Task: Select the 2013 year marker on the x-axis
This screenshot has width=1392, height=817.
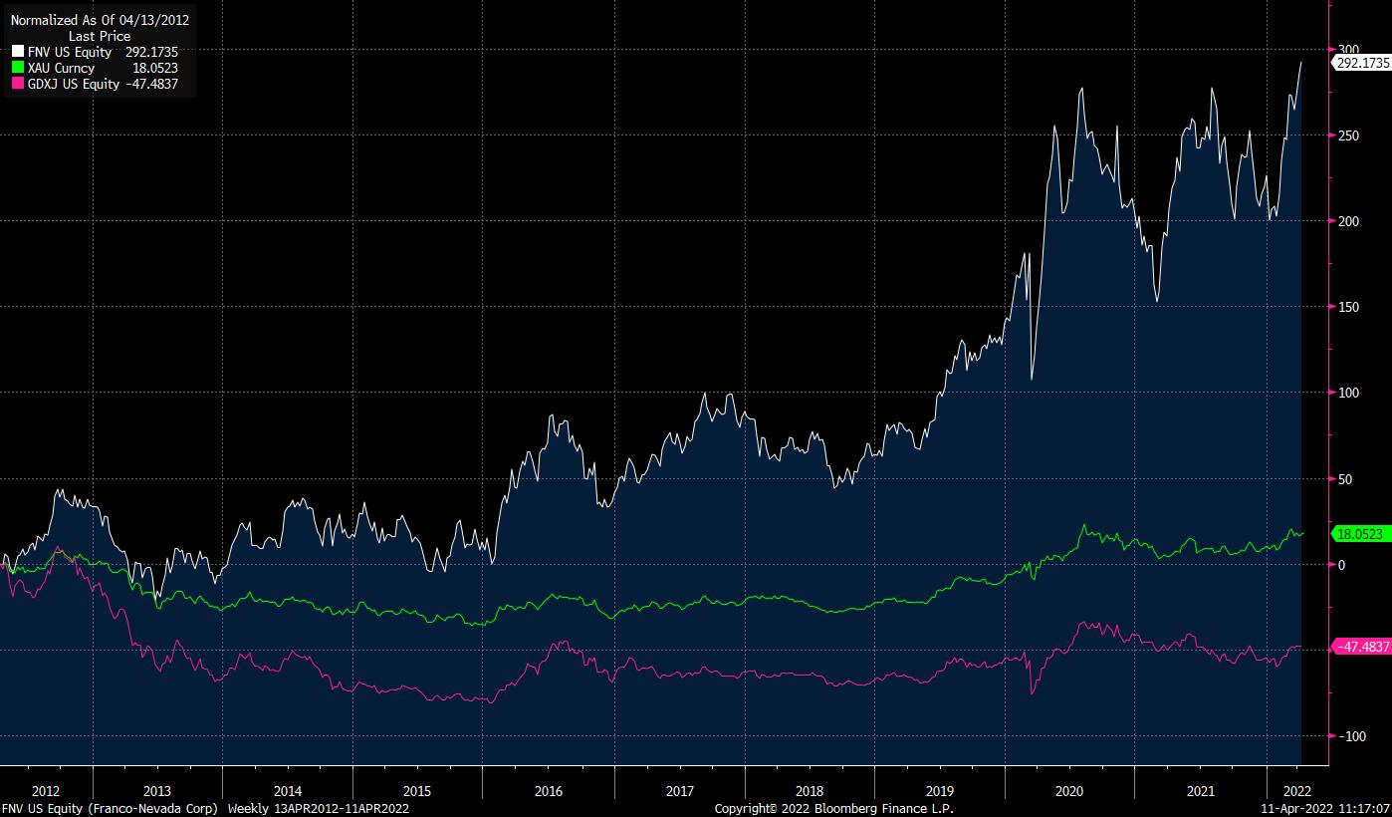Action: tap(157, 791)
